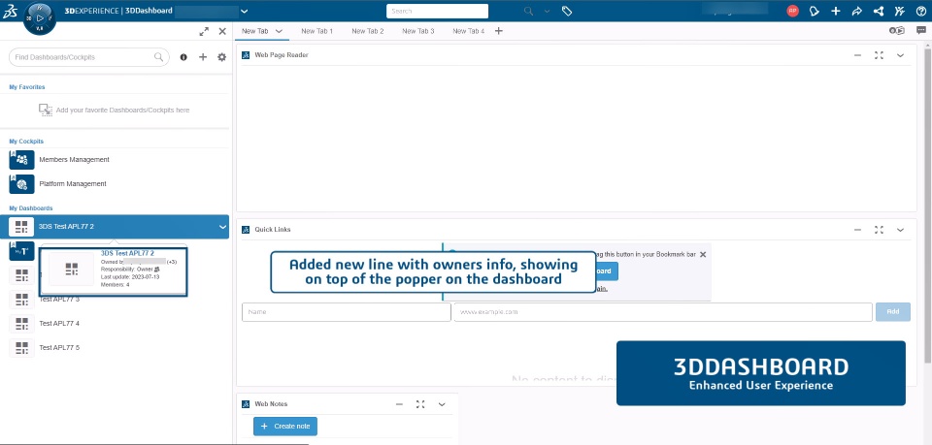
Task: Open side panel settings gear
Action: pyautogui.click(x=221, y=57)
